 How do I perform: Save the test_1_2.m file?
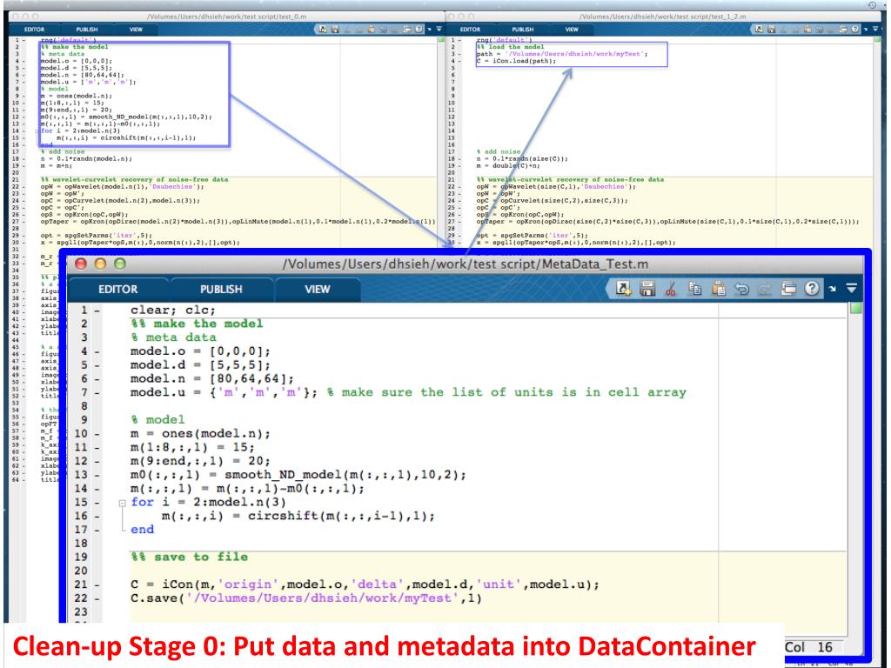[x=772, y=29]
